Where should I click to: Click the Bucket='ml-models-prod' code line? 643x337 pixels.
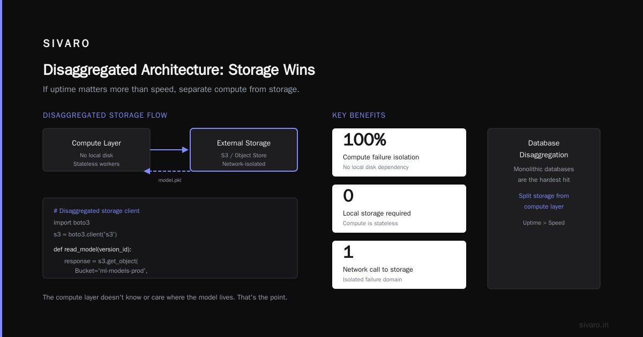click(111, 271)
